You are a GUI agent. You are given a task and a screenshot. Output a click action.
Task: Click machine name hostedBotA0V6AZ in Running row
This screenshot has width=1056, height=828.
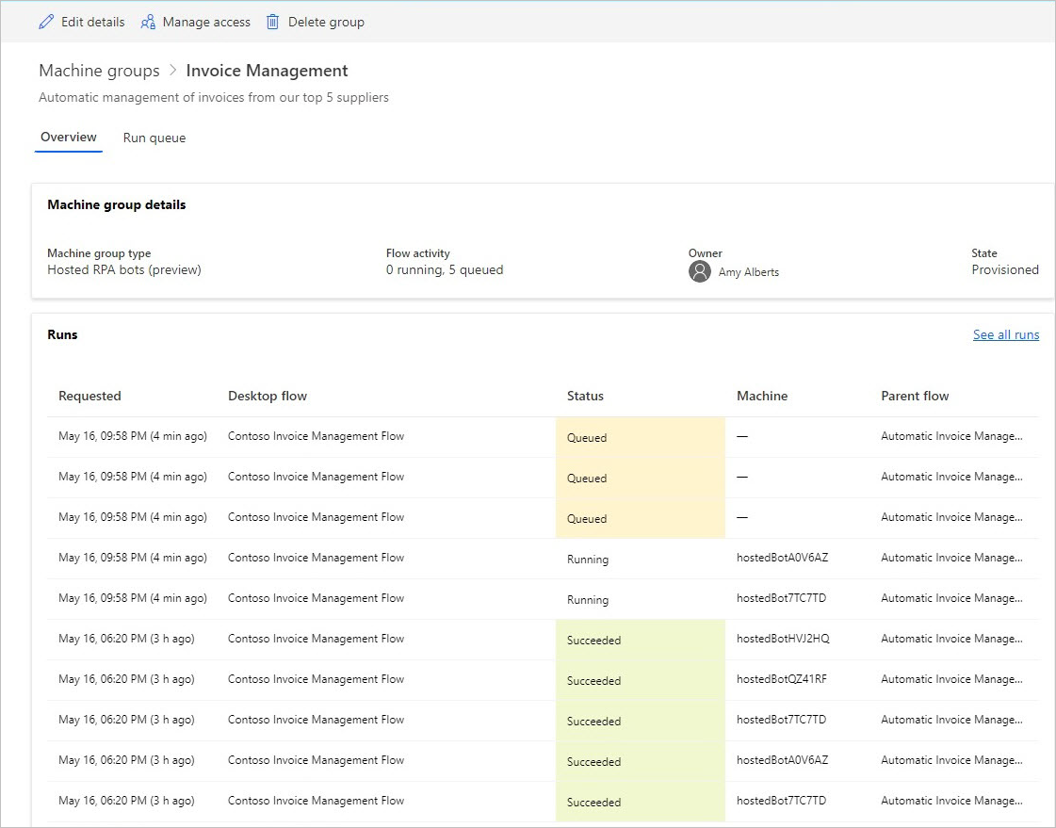[x=782, y=558]
